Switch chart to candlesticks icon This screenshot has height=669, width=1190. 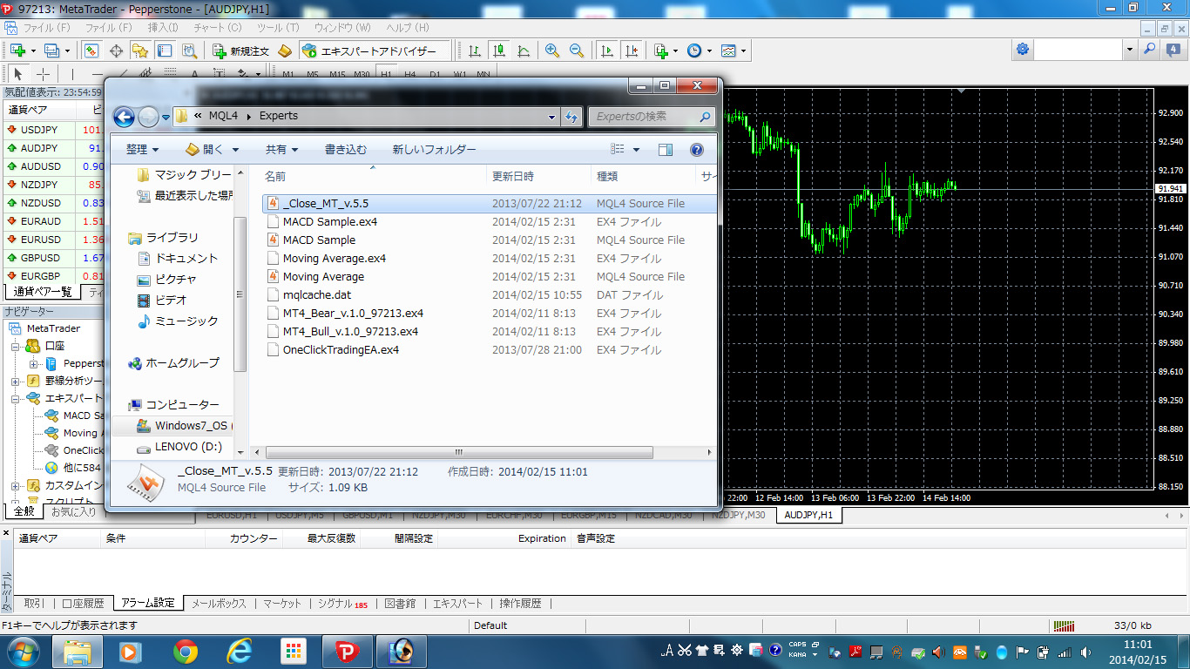click(x=499, y=51)
